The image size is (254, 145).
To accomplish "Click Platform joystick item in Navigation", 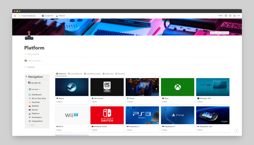I will coord(34,114).
